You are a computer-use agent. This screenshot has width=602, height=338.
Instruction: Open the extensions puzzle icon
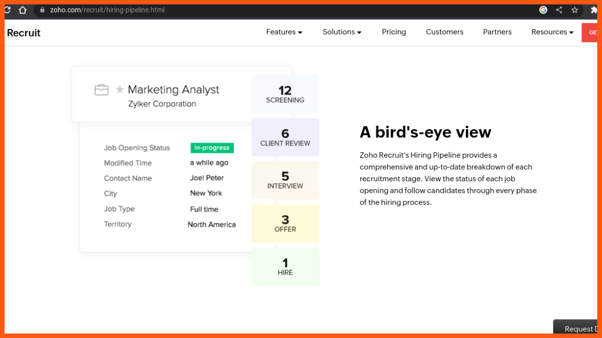pyautogui.click(x=594, y=10)
